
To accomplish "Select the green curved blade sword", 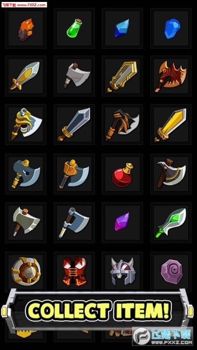I will click(x=171, y=223).
